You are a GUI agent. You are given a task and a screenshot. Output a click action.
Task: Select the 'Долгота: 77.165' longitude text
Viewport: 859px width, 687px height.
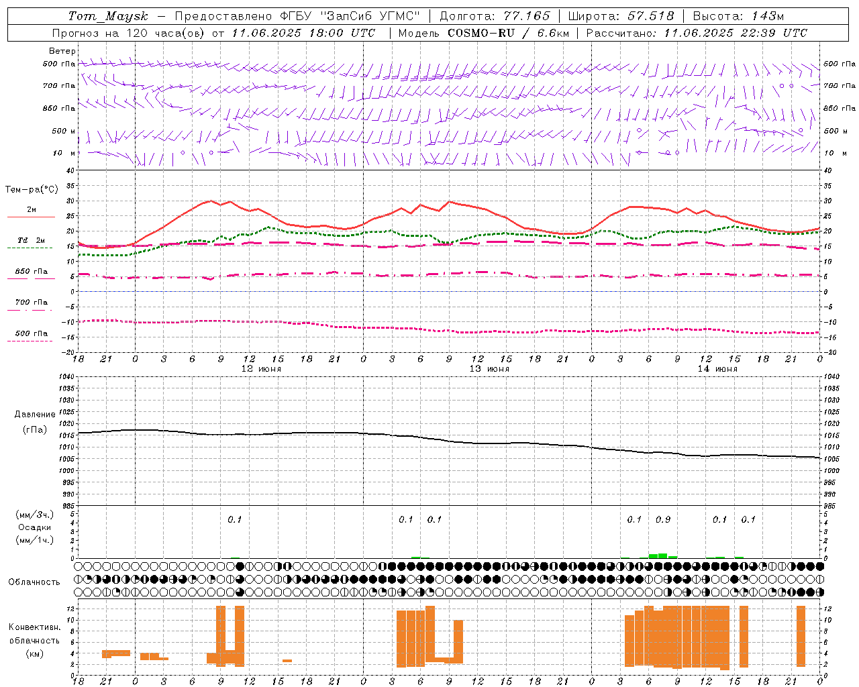[x=495, y=15]
